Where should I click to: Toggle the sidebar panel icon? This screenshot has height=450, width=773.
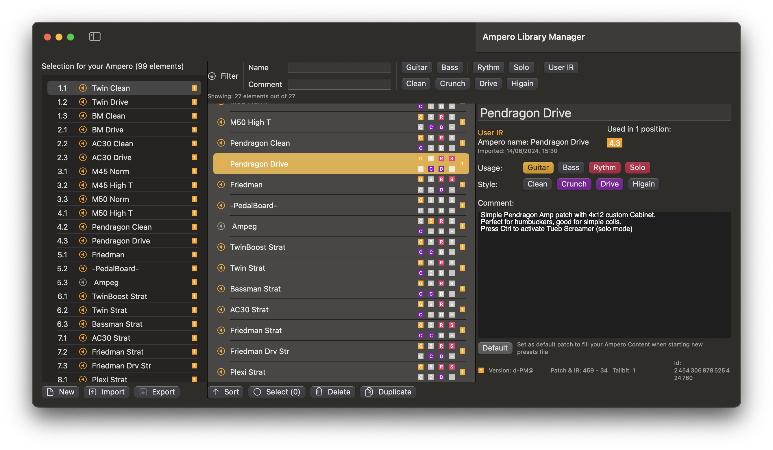pos(95,36)
